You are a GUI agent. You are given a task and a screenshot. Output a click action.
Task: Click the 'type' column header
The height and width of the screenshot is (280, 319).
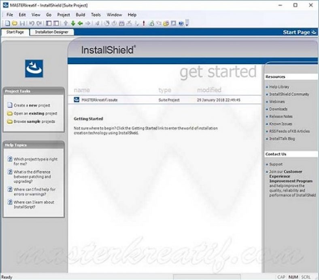165,90
